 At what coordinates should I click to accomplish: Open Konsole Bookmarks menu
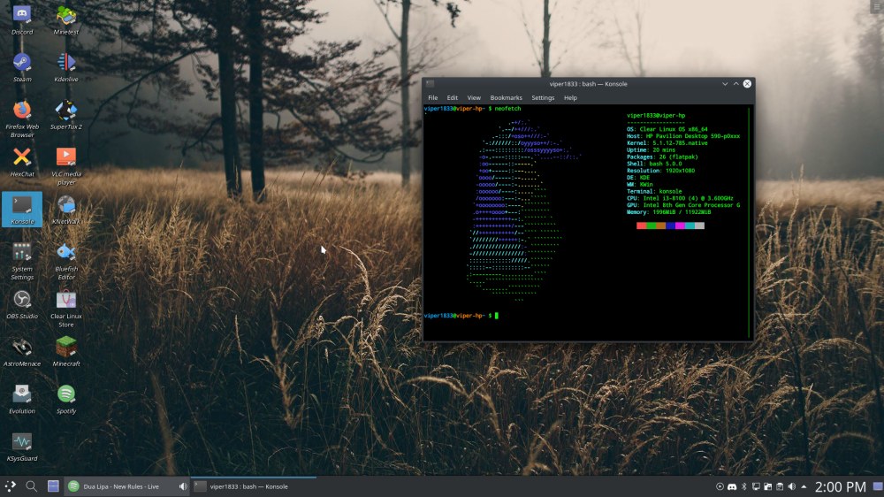[506, 97]
